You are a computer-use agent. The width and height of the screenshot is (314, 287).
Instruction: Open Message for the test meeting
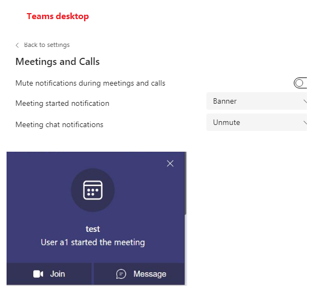click(x=139, y=274)
